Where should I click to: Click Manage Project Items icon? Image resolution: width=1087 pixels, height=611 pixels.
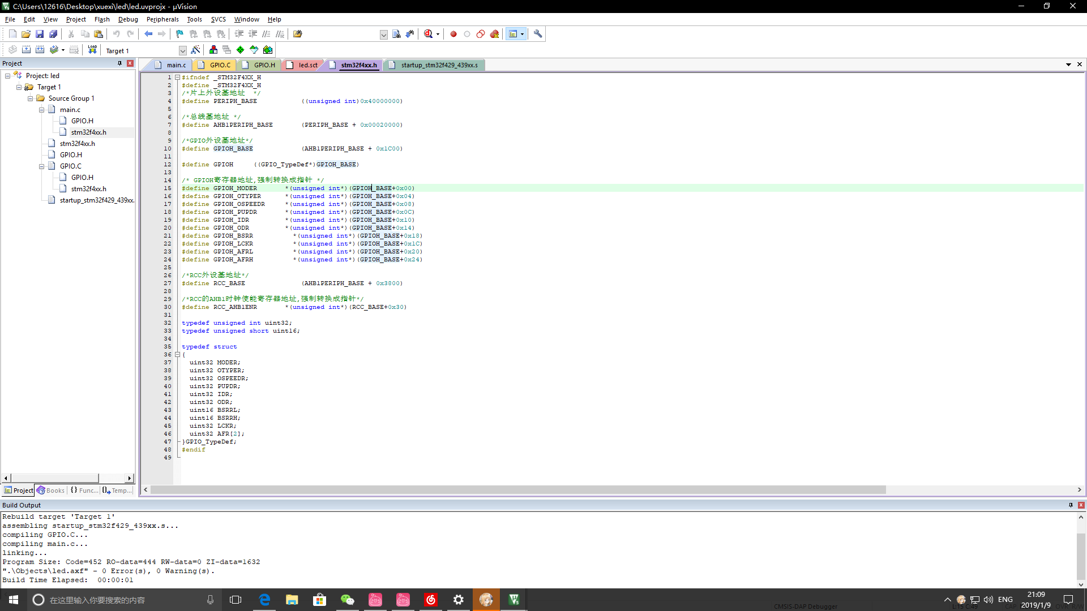point(213,50)
